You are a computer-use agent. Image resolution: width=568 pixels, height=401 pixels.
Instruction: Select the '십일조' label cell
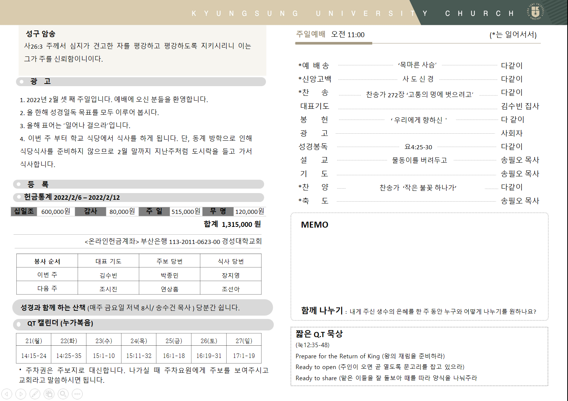24,211
